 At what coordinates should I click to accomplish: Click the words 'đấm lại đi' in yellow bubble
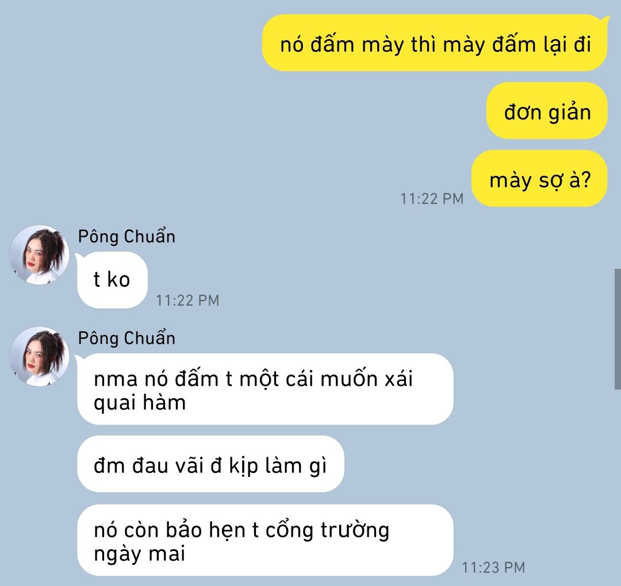pyautogui.click(x=542, y=44)
